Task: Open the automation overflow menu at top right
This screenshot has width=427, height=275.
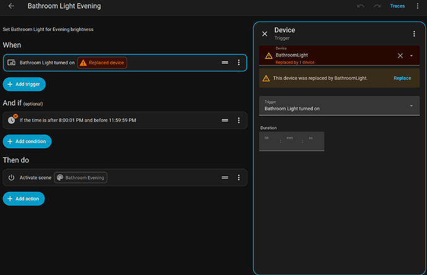Action: [418, 6]
